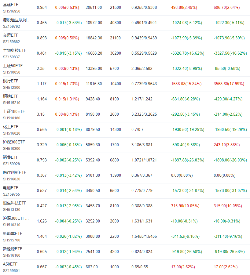250x275 pixels.
Task: Select stock code SZ159837
Action: [11, 57]
